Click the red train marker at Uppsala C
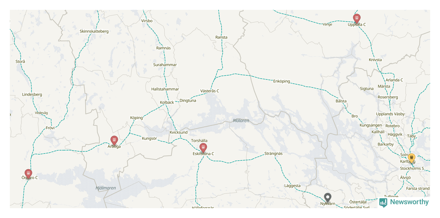Image resolution: width=440 pixels, height=218 pixels. [357, 18]
